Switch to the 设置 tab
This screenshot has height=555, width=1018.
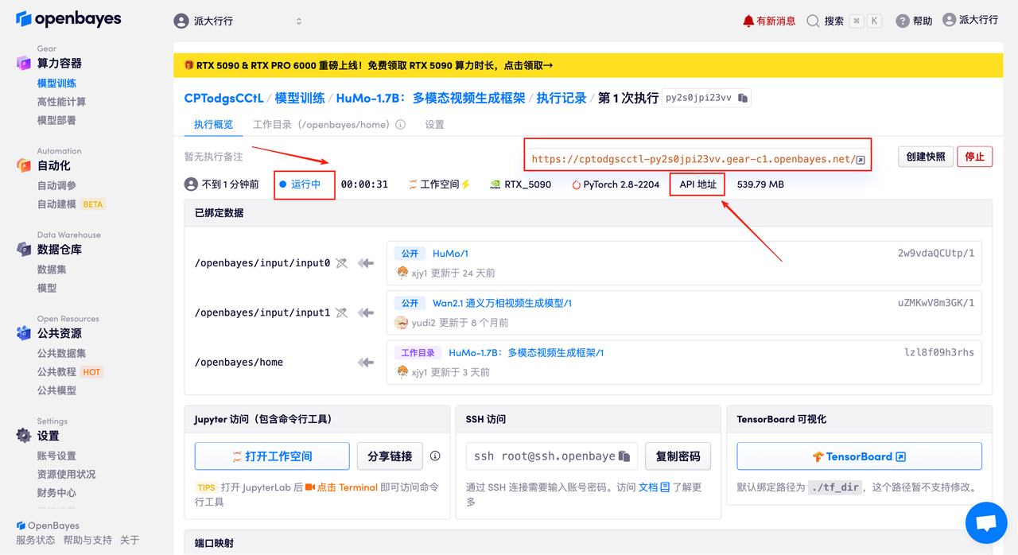coord(434,125)
